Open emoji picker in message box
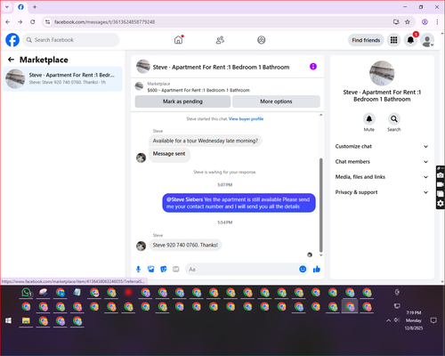 coord(303,269)
